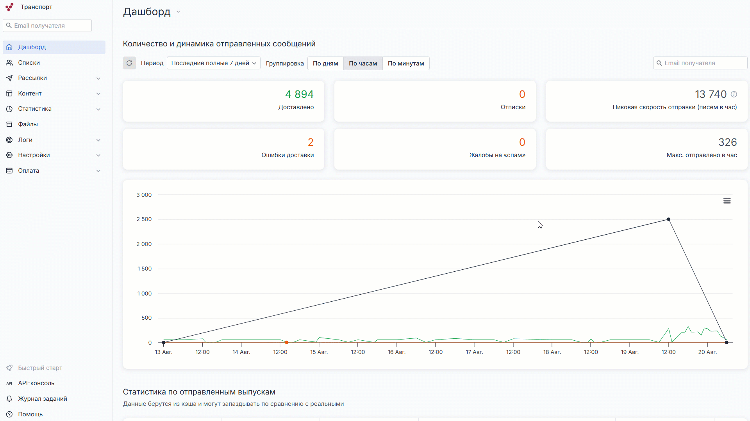The width and height of the screenshot is (750, 421).
Task: Open Быстрый старт
Action: click(x=40, y=368)
